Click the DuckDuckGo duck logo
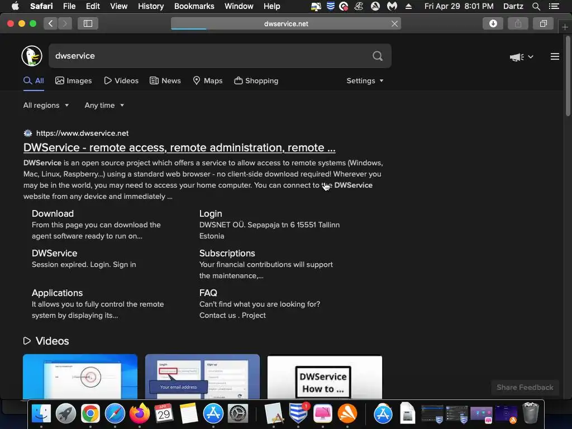 [x=32, y=56]
